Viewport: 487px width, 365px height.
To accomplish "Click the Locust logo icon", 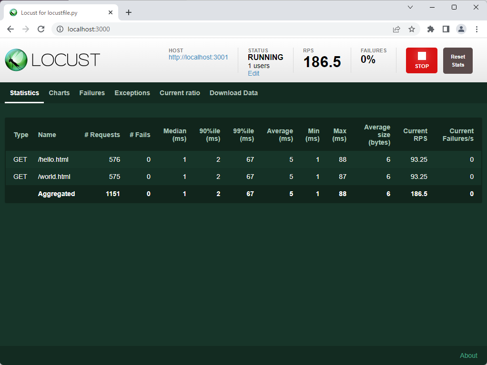I will 16,60.
